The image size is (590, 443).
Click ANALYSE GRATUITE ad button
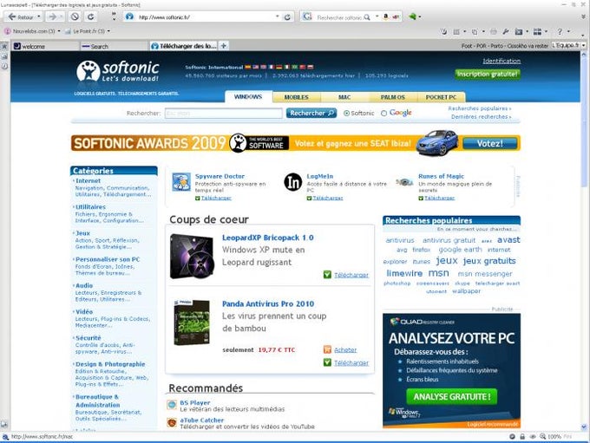click(451, 397)
